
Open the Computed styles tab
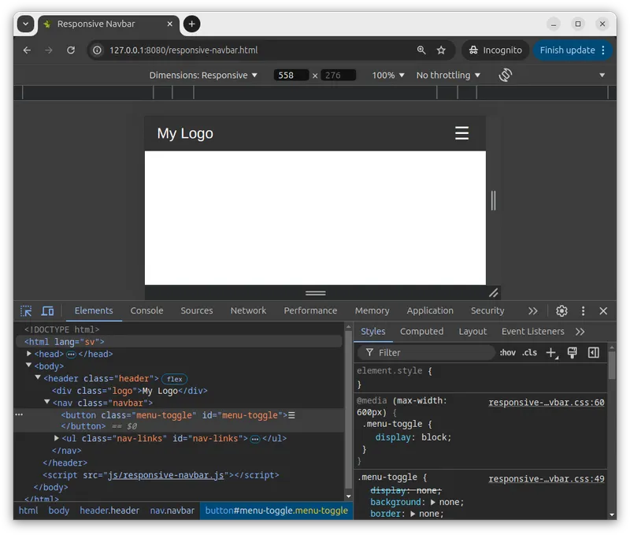(x=421, y=332)
